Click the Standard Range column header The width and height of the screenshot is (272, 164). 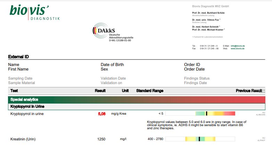click(x=149, y=91)
